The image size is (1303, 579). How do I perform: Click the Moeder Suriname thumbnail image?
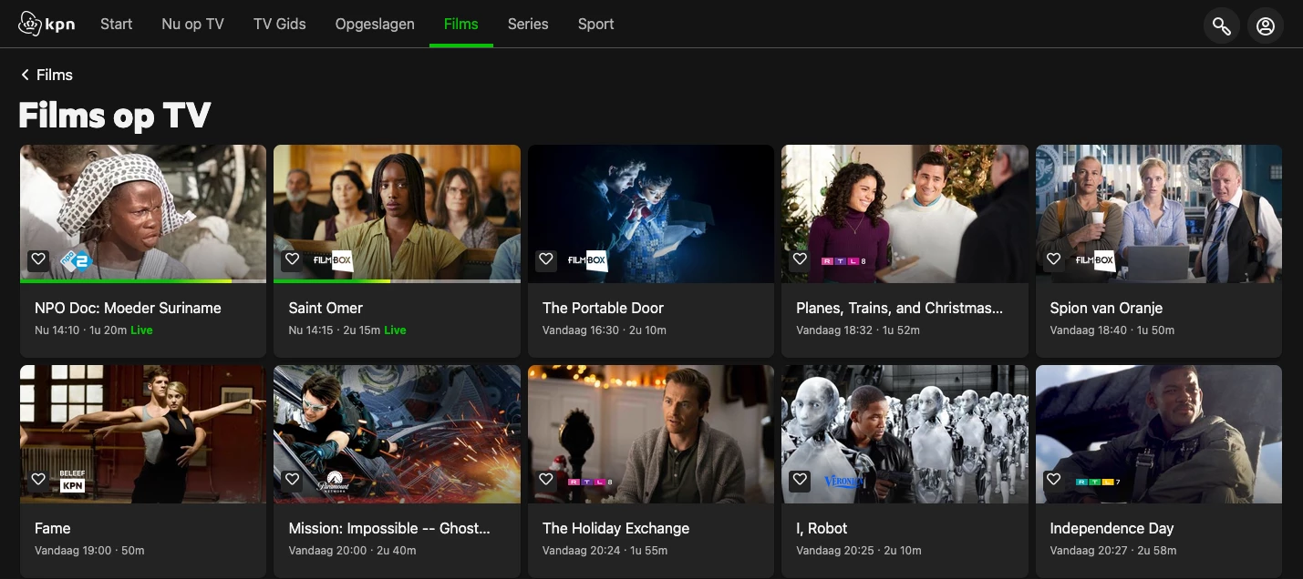coord(143,212)
